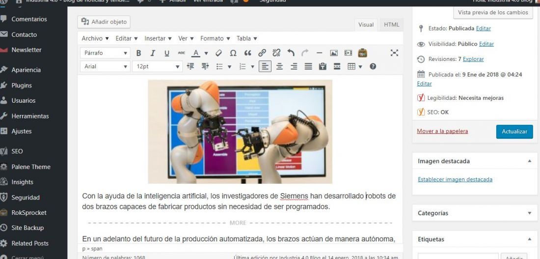Increase paragraph indent
This screenshot has height=259, width=540.
tap(205, 66)
